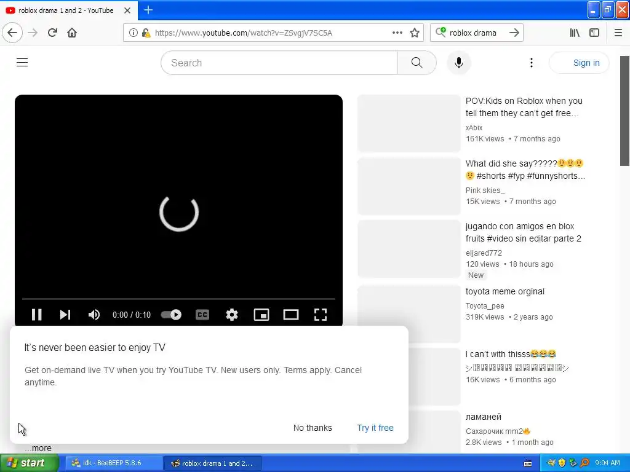The image size is (630, 472).
Task: Dismiss promo with No thanks
Action: (x=313, y=428)
